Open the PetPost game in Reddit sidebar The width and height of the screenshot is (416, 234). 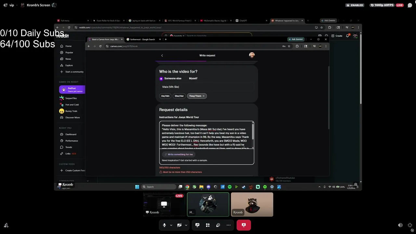[72, 89]
